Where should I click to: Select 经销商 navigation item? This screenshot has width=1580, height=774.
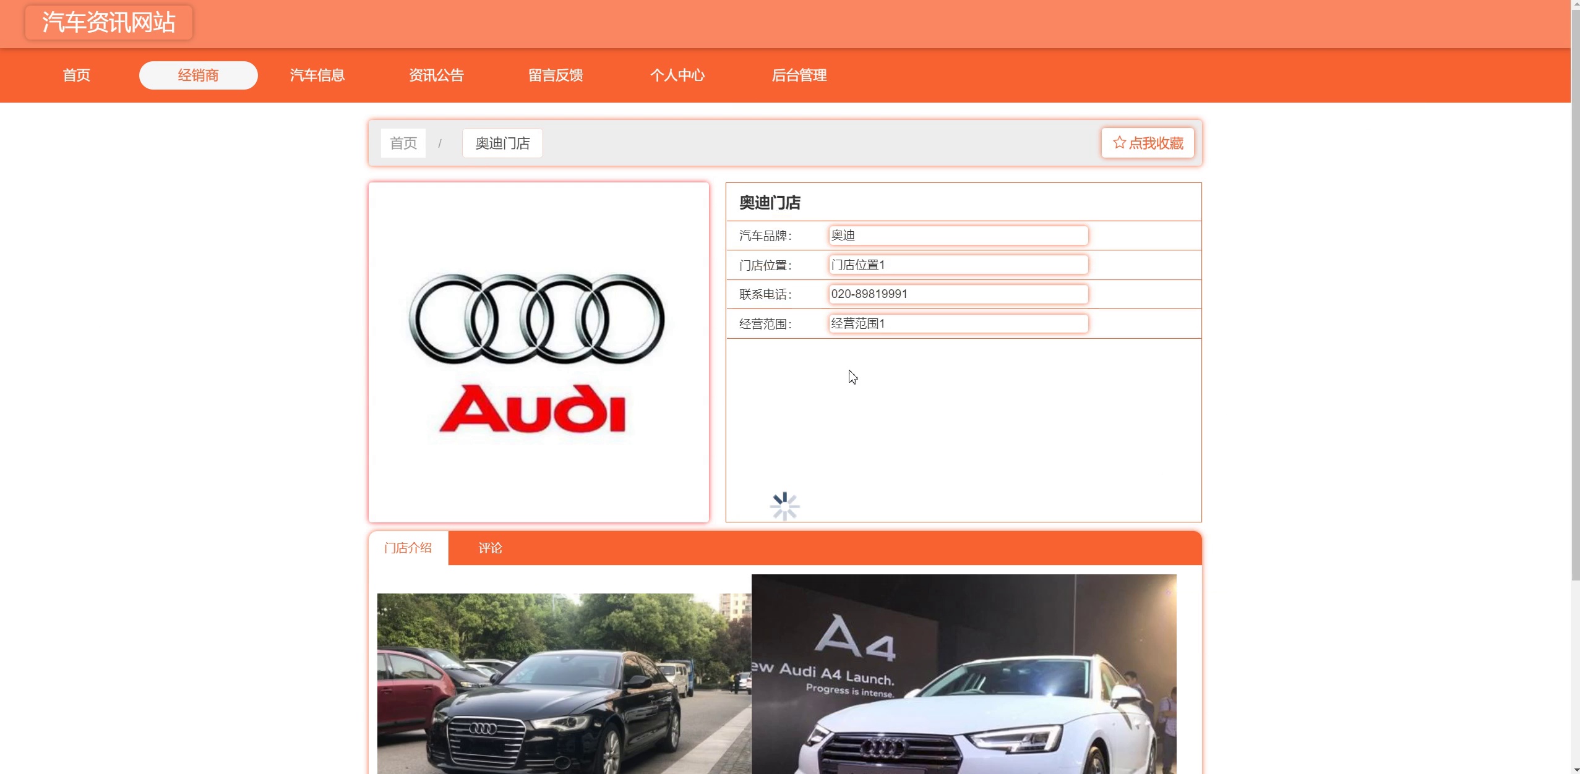pos(198,75)
